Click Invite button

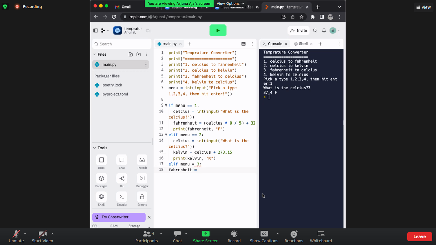[x=298, y=31]
